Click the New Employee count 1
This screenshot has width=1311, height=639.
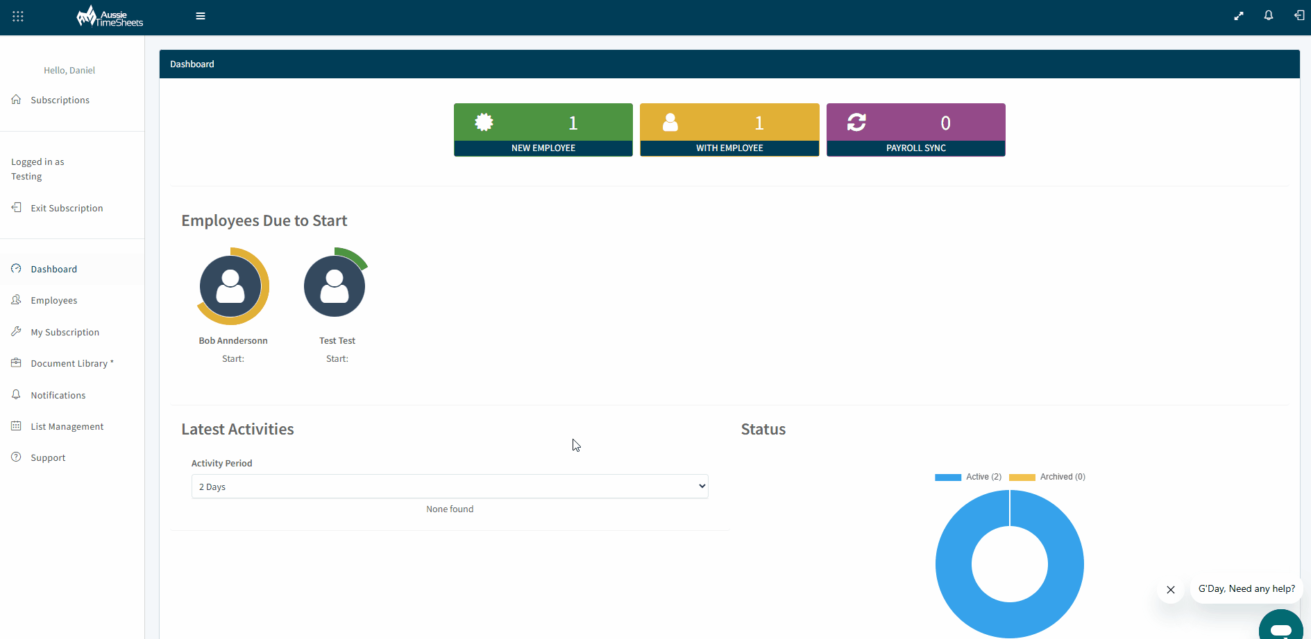573,123
